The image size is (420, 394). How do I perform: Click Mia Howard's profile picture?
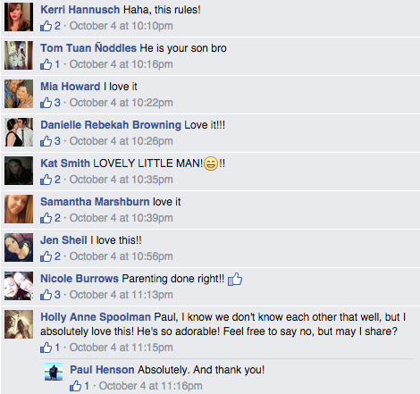pyautogui.click(x=19, y=94)
